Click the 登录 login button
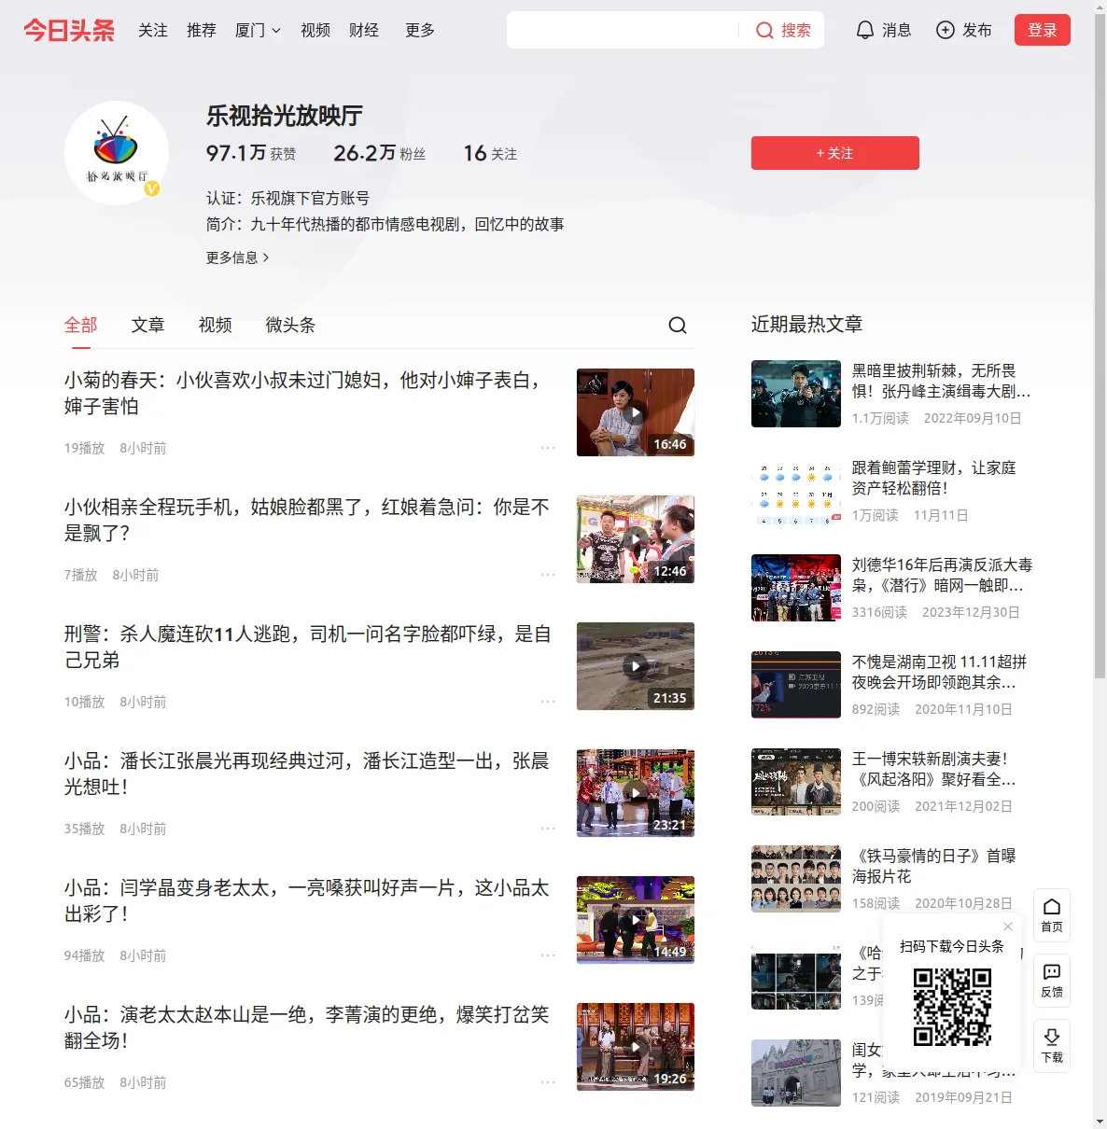Image resolution: width=1107 pixels, height=1129 pixels. 1043,30
